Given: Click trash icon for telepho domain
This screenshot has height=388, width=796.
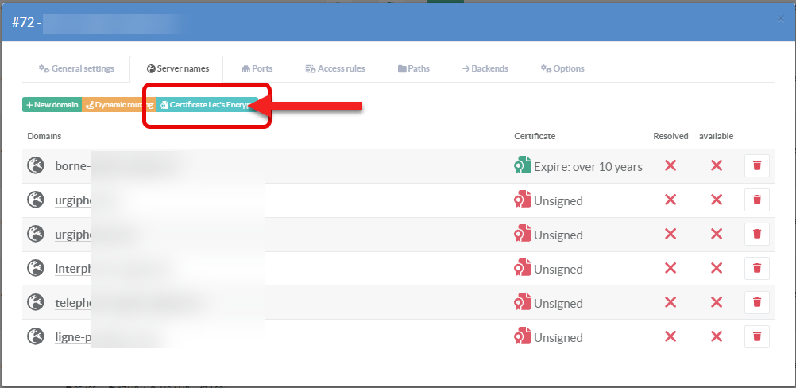Looking at the screenshot, I should (756, 302).
